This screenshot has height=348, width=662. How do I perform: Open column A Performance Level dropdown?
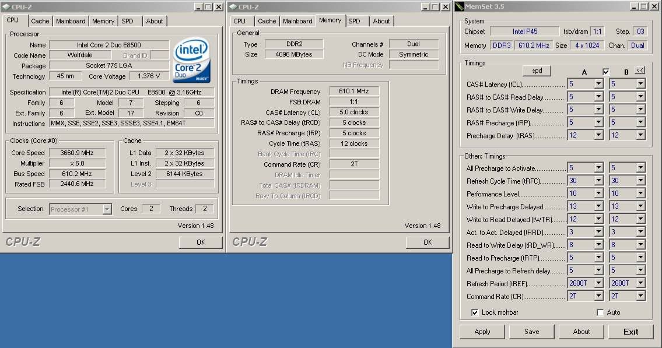[x=598, y=194]
